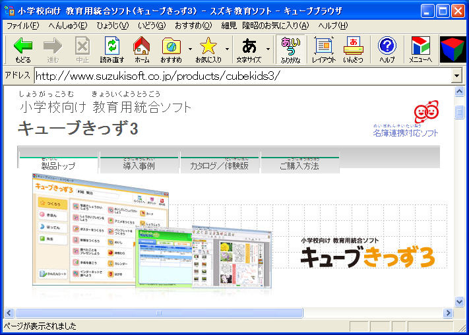This screenshot has height=335, width=469.
Task: Open the ヘルプ(H) menu
Action: 333,26
